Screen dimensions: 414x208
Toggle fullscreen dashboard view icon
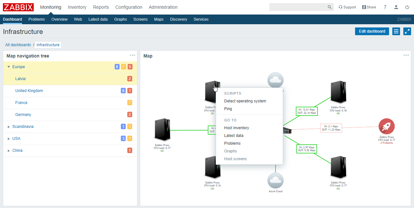(407, 31)
